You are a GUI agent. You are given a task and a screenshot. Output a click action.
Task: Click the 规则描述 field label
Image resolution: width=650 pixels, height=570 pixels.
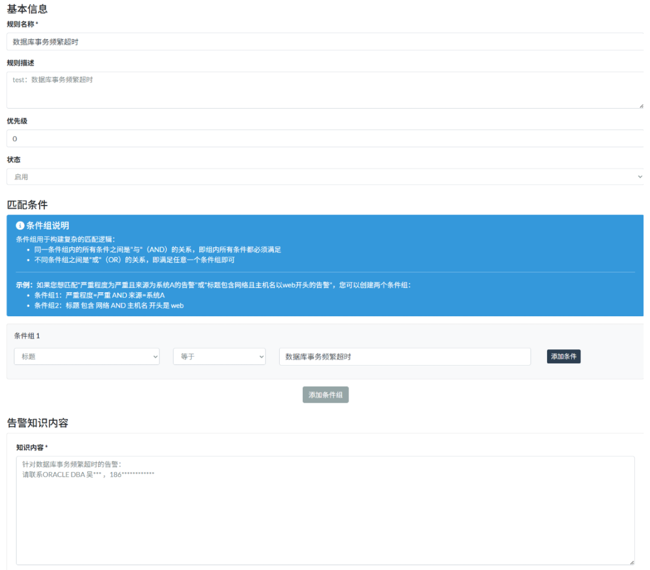(20, 63)
